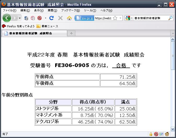The height and width of the screenshot is (138, 176).
Task: Click the Firefox logo in the title bar
Action: pos(4,4)
